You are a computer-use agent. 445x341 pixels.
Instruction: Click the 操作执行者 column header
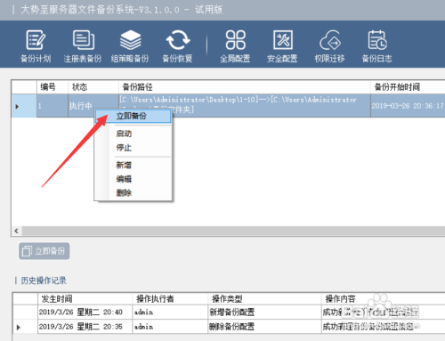pyautogui.click(x=170, y=299)
